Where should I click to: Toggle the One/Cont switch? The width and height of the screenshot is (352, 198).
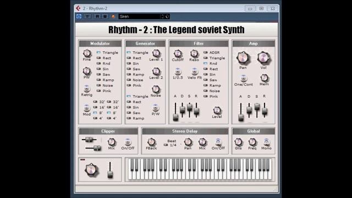pos(243,78)
